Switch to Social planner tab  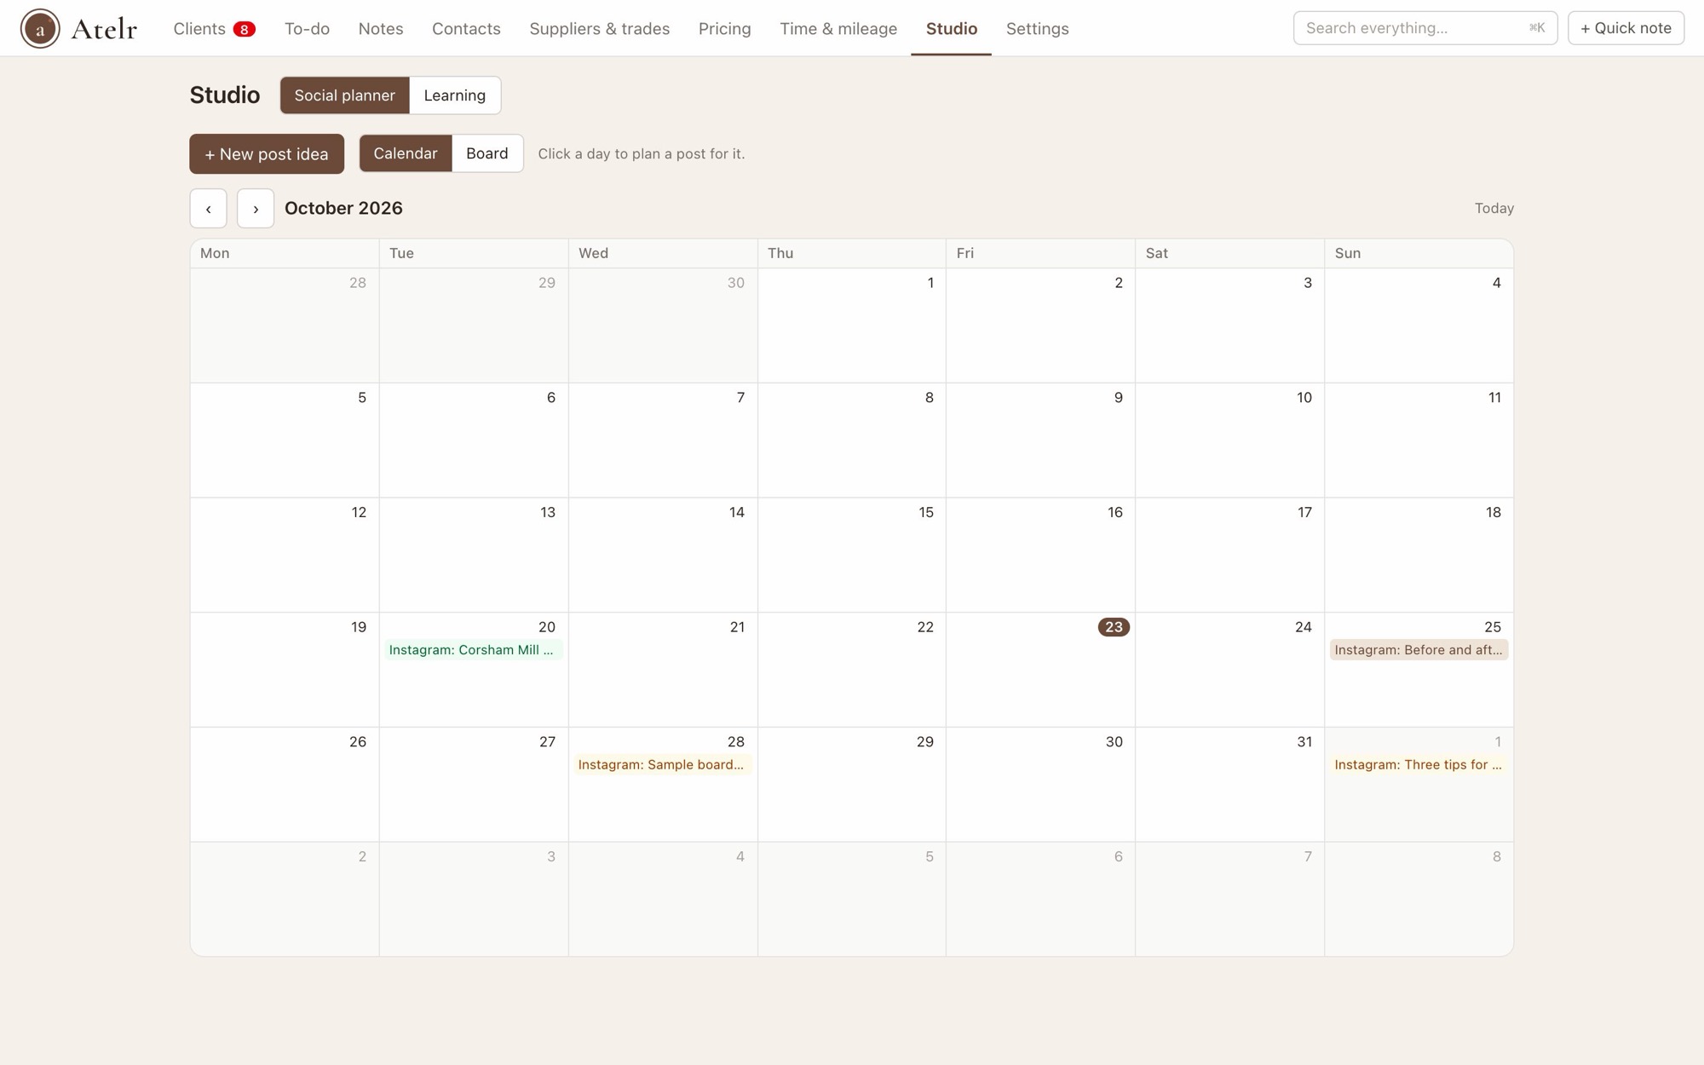(345, 95)
